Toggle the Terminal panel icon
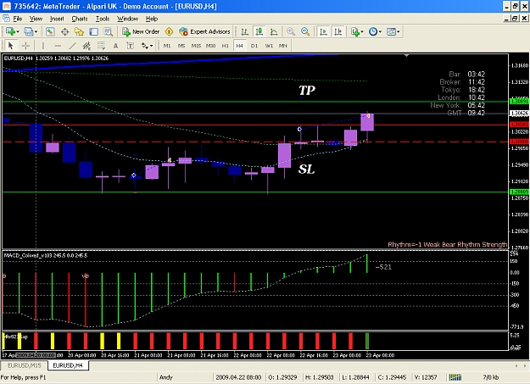 click(93, 31)
